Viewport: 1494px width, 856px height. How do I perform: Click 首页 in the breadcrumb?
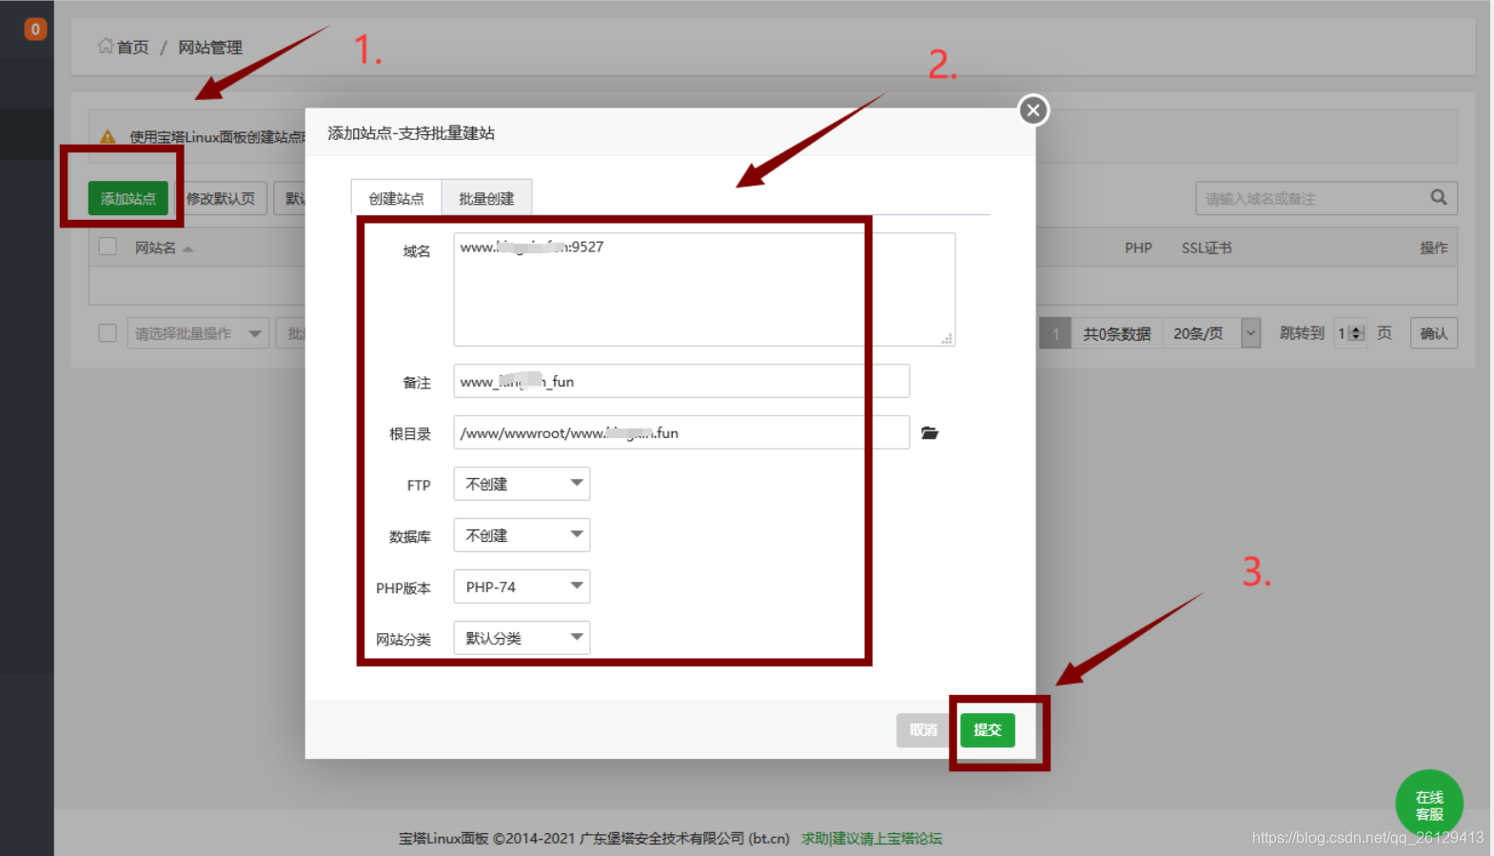pos(133,47)
